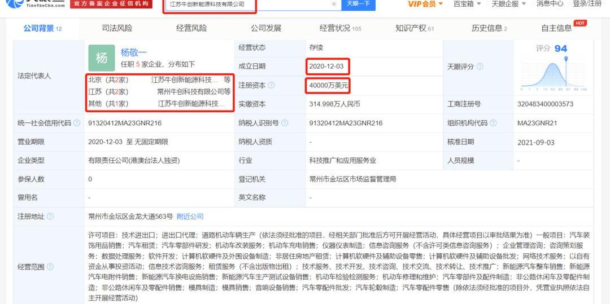The height and width of the screenshot is (304, 610).
Task: Click help icon next to 注册资本
Action: (271, 85)
